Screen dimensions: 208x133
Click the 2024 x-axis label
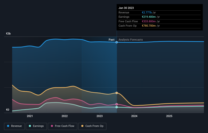[134, 116]
